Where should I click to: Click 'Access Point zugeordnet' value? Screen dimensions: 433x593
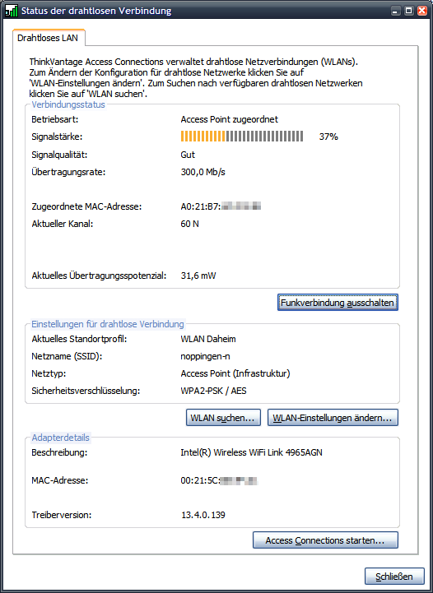(230, 119)
